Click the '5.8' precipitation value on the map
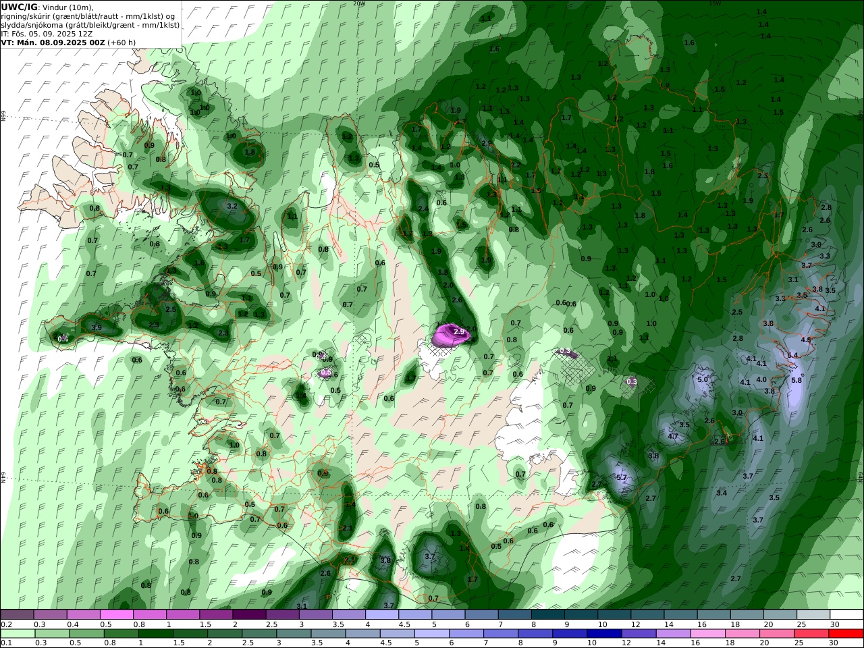 pyautogui.click(x=796, y=380)
